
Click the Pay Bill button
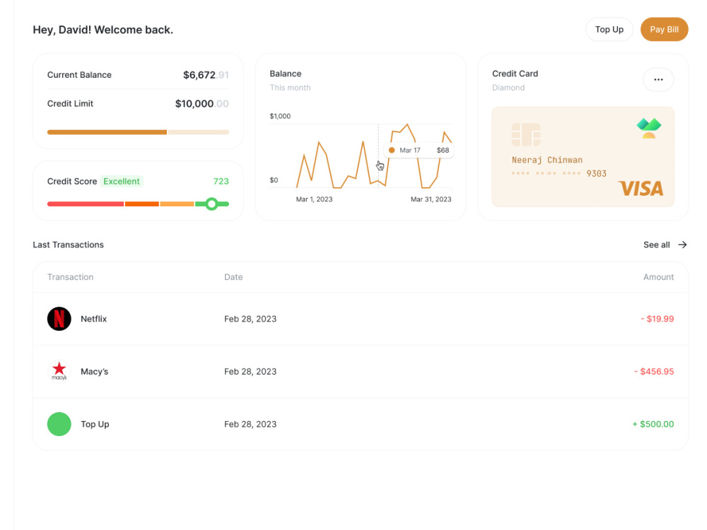click(664, 29)
